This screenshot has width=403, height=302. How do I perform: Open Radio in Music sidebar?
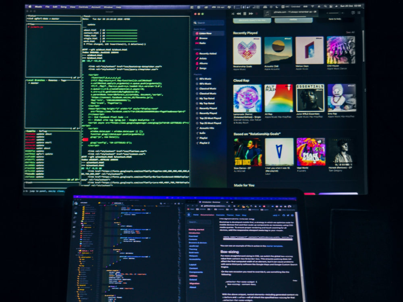tap(201, 43)
